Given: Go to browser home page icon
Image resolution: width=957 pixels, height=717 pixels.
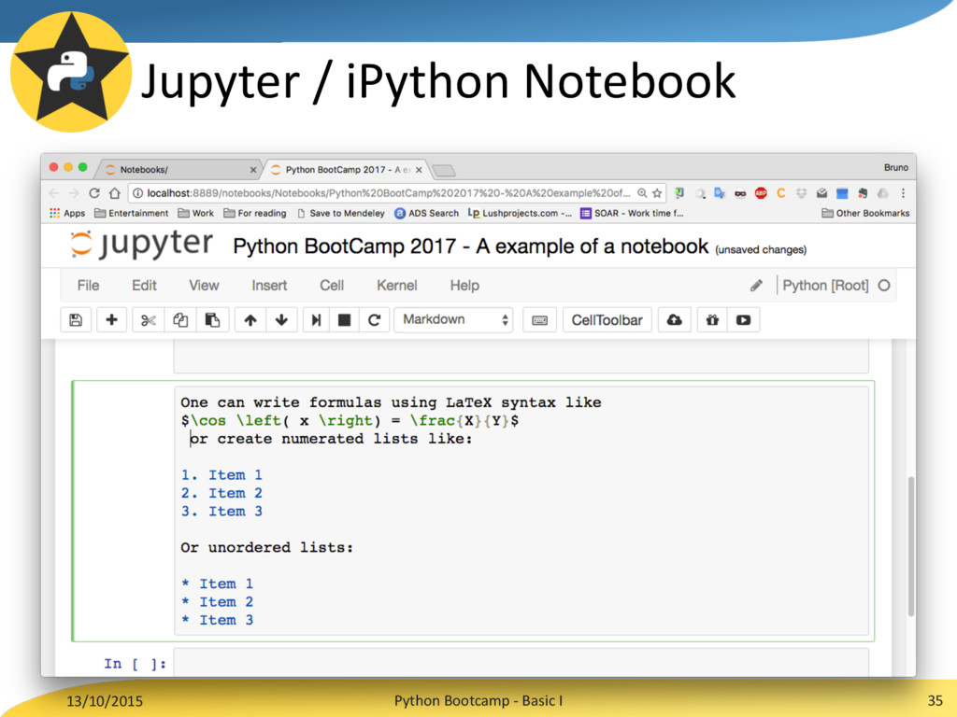Looking at the screenshot, I should click(115, 193).
